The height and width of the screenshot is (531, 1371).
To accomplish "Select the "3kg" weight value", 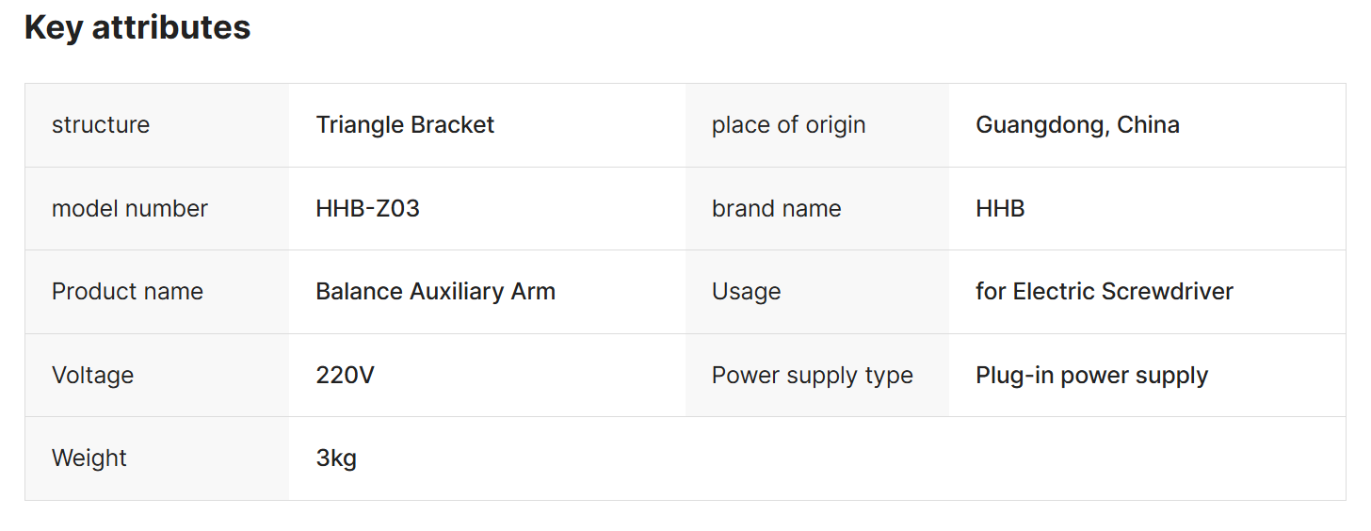I will coord(336,459).
